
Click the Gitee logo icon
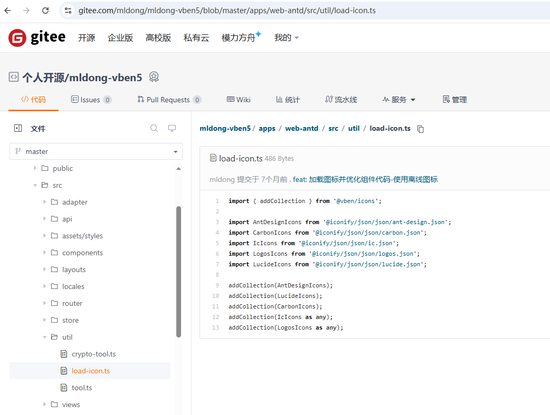tap(17, 38)
